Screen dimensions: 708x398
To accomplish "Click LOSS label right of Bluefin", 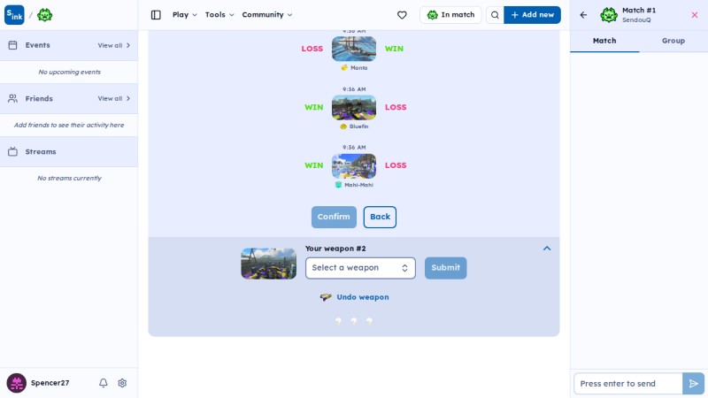I will 396,107.
